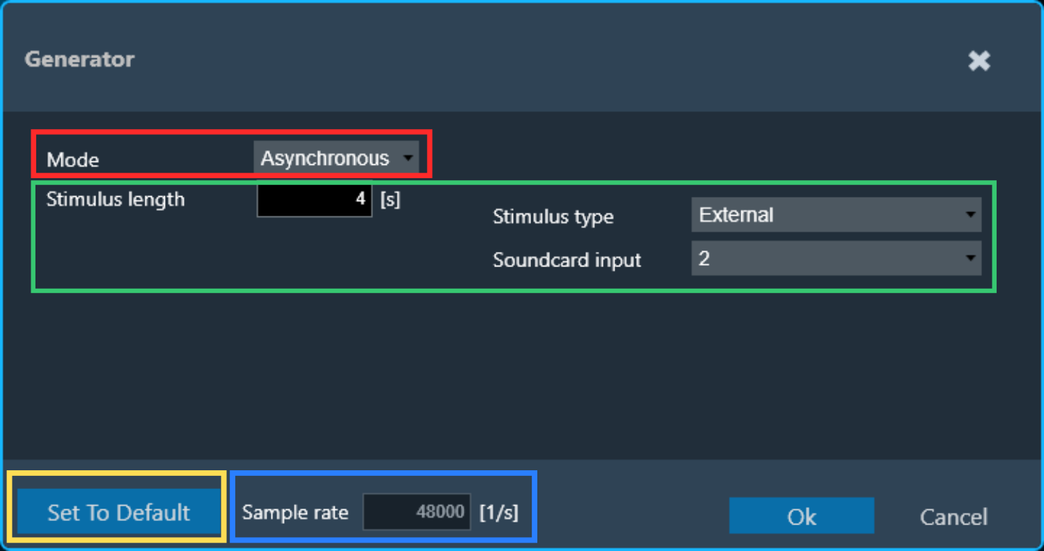Select the Sample rate field showing 48000
This screenshot has width=1044, height=551.
tap(416, 513)
